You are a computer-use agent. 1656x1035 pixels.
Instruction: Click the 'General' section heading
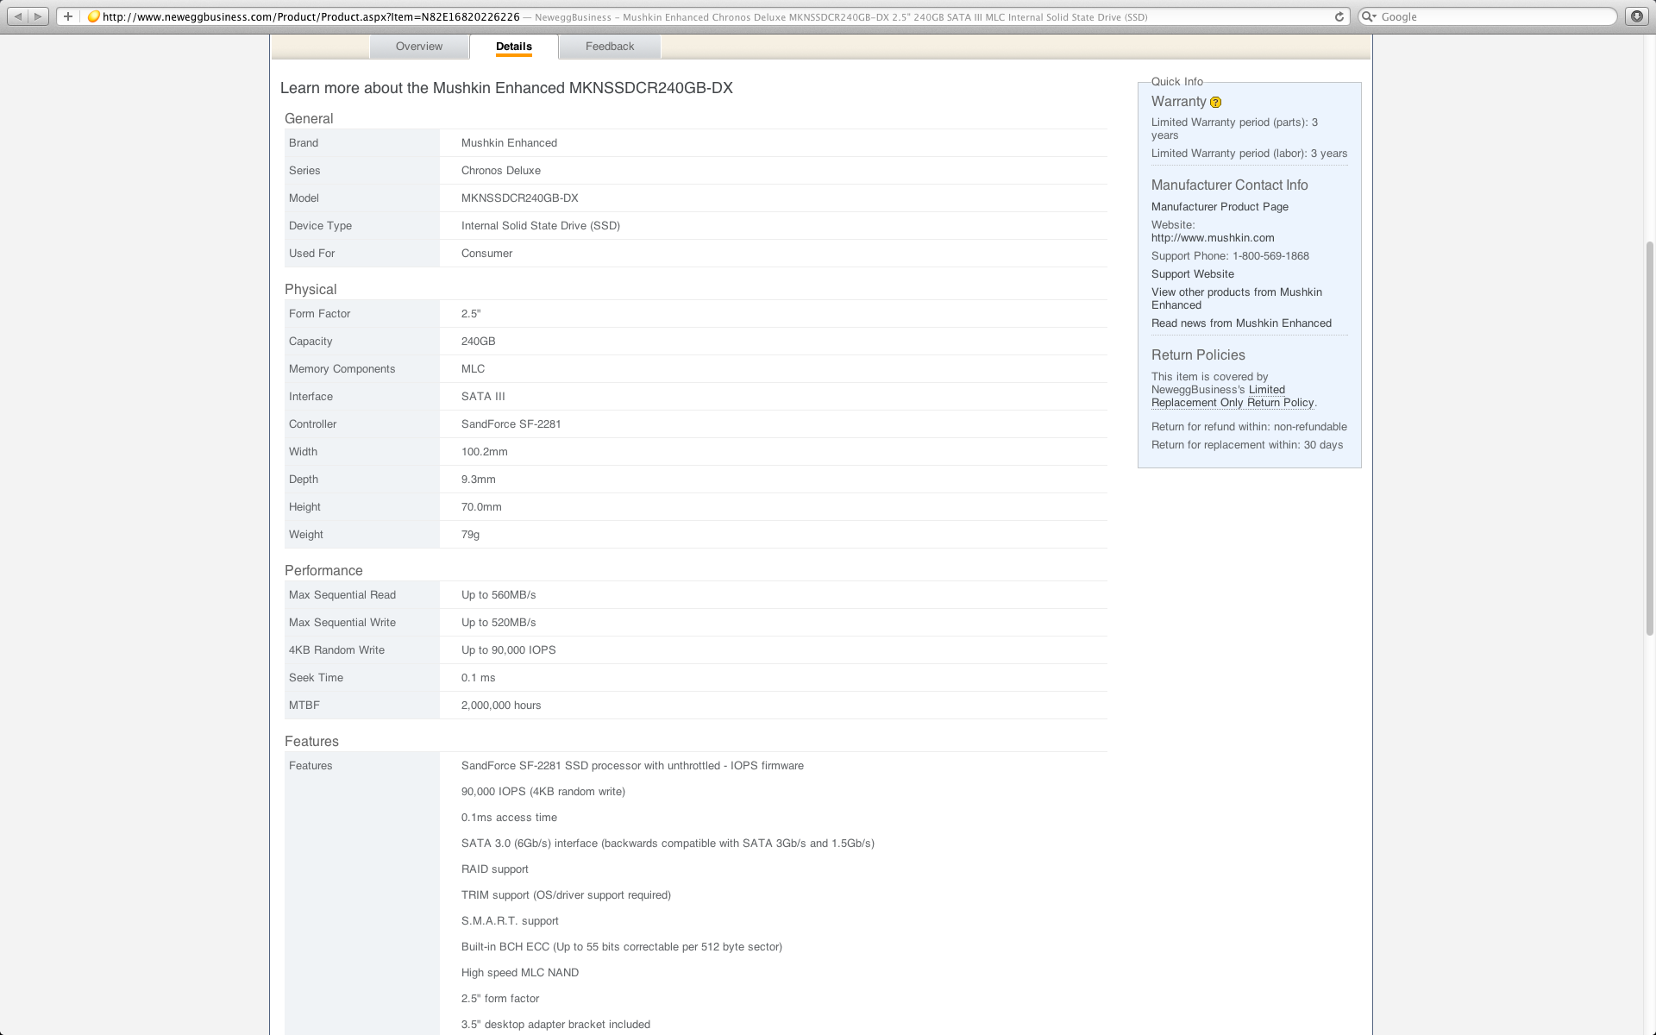tap(309, 119)
